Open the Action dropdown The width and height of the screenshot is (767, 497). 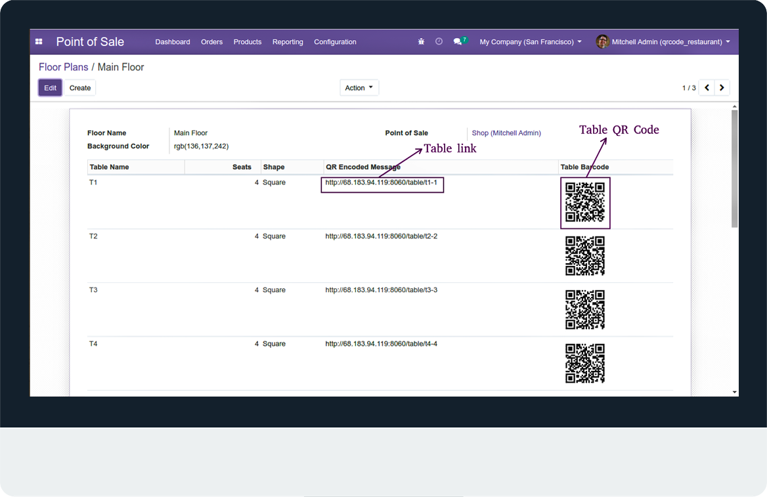[x=359, y=87]
